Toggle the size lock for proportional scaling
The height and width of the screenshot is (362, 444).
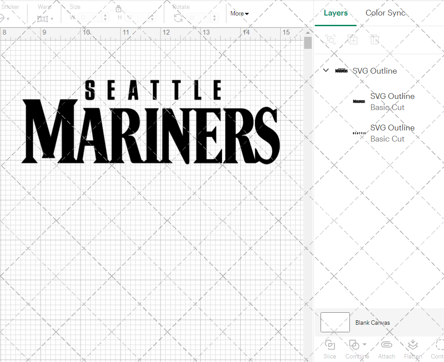click(119, 9)
